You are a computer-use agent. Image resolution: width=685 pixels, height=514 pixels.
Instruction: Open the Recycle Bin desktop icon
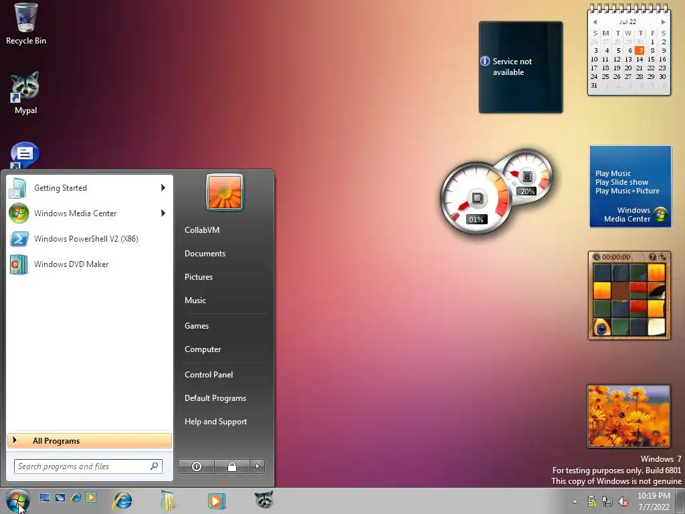26,24
